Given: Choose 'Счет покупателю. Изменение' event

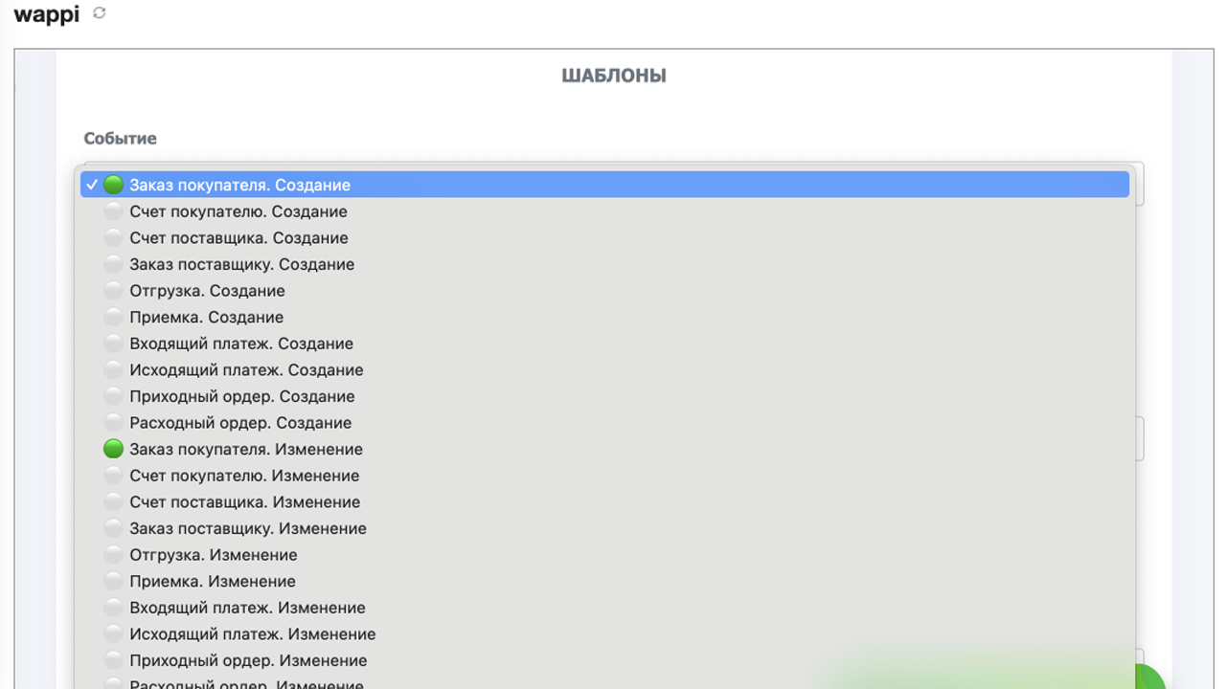Looking at the screenshot, I should point(243,476).
